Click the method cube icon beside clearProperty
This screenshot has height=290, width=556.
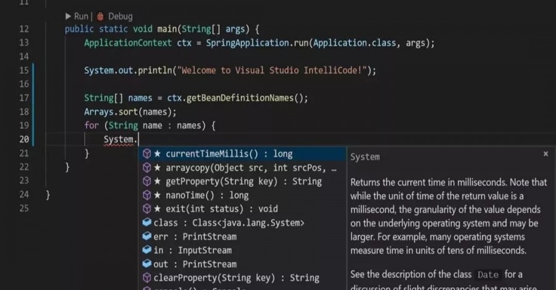click(147, 278)
